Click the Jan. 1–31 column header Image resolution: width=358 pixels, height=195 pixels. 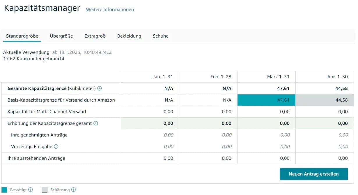163,77
